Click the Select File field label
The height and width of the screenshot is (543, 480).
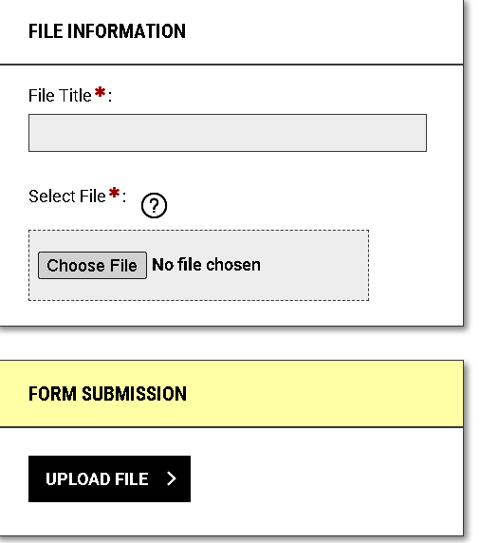[x=67, y=197]
